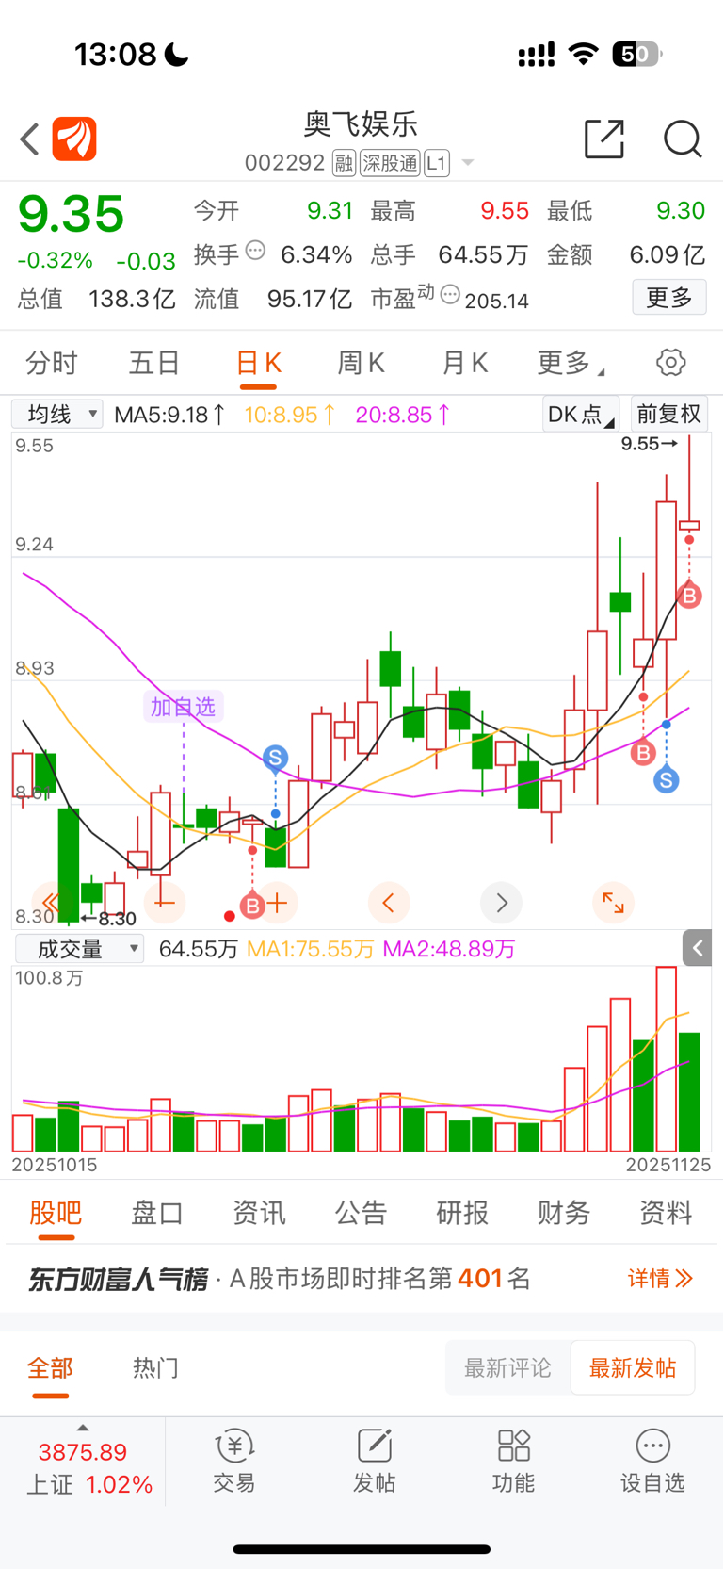
Task: Expand the 更多 chart period menu
Action: click(571, 363)
